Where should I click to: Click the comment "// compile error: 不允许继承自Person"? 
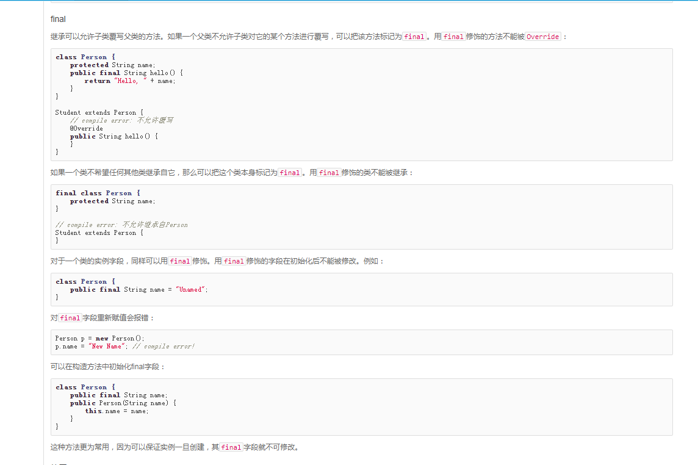tap(121, 225)
